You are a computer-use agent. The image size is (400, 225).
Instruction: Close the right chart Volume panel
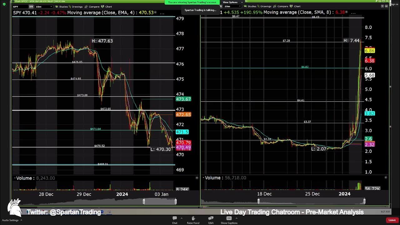[386, 177]
